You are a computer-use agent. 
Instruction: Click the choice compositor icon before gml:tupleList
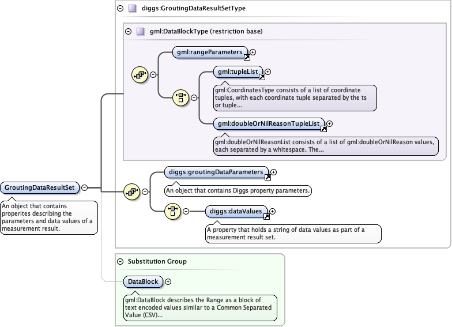(181, 97)
